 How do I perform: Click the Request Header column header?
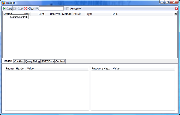pos(16,68)
